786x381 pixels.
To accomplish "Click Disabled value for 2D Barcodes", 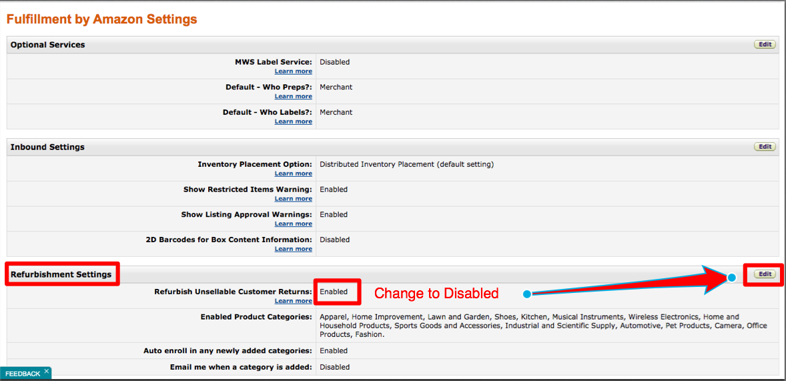I will coord(335,239).
